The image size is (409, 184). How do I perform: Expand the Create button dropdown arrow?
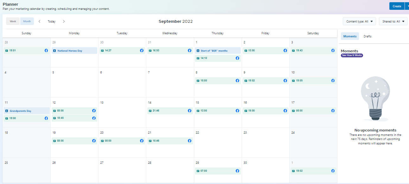coord(407,6)
